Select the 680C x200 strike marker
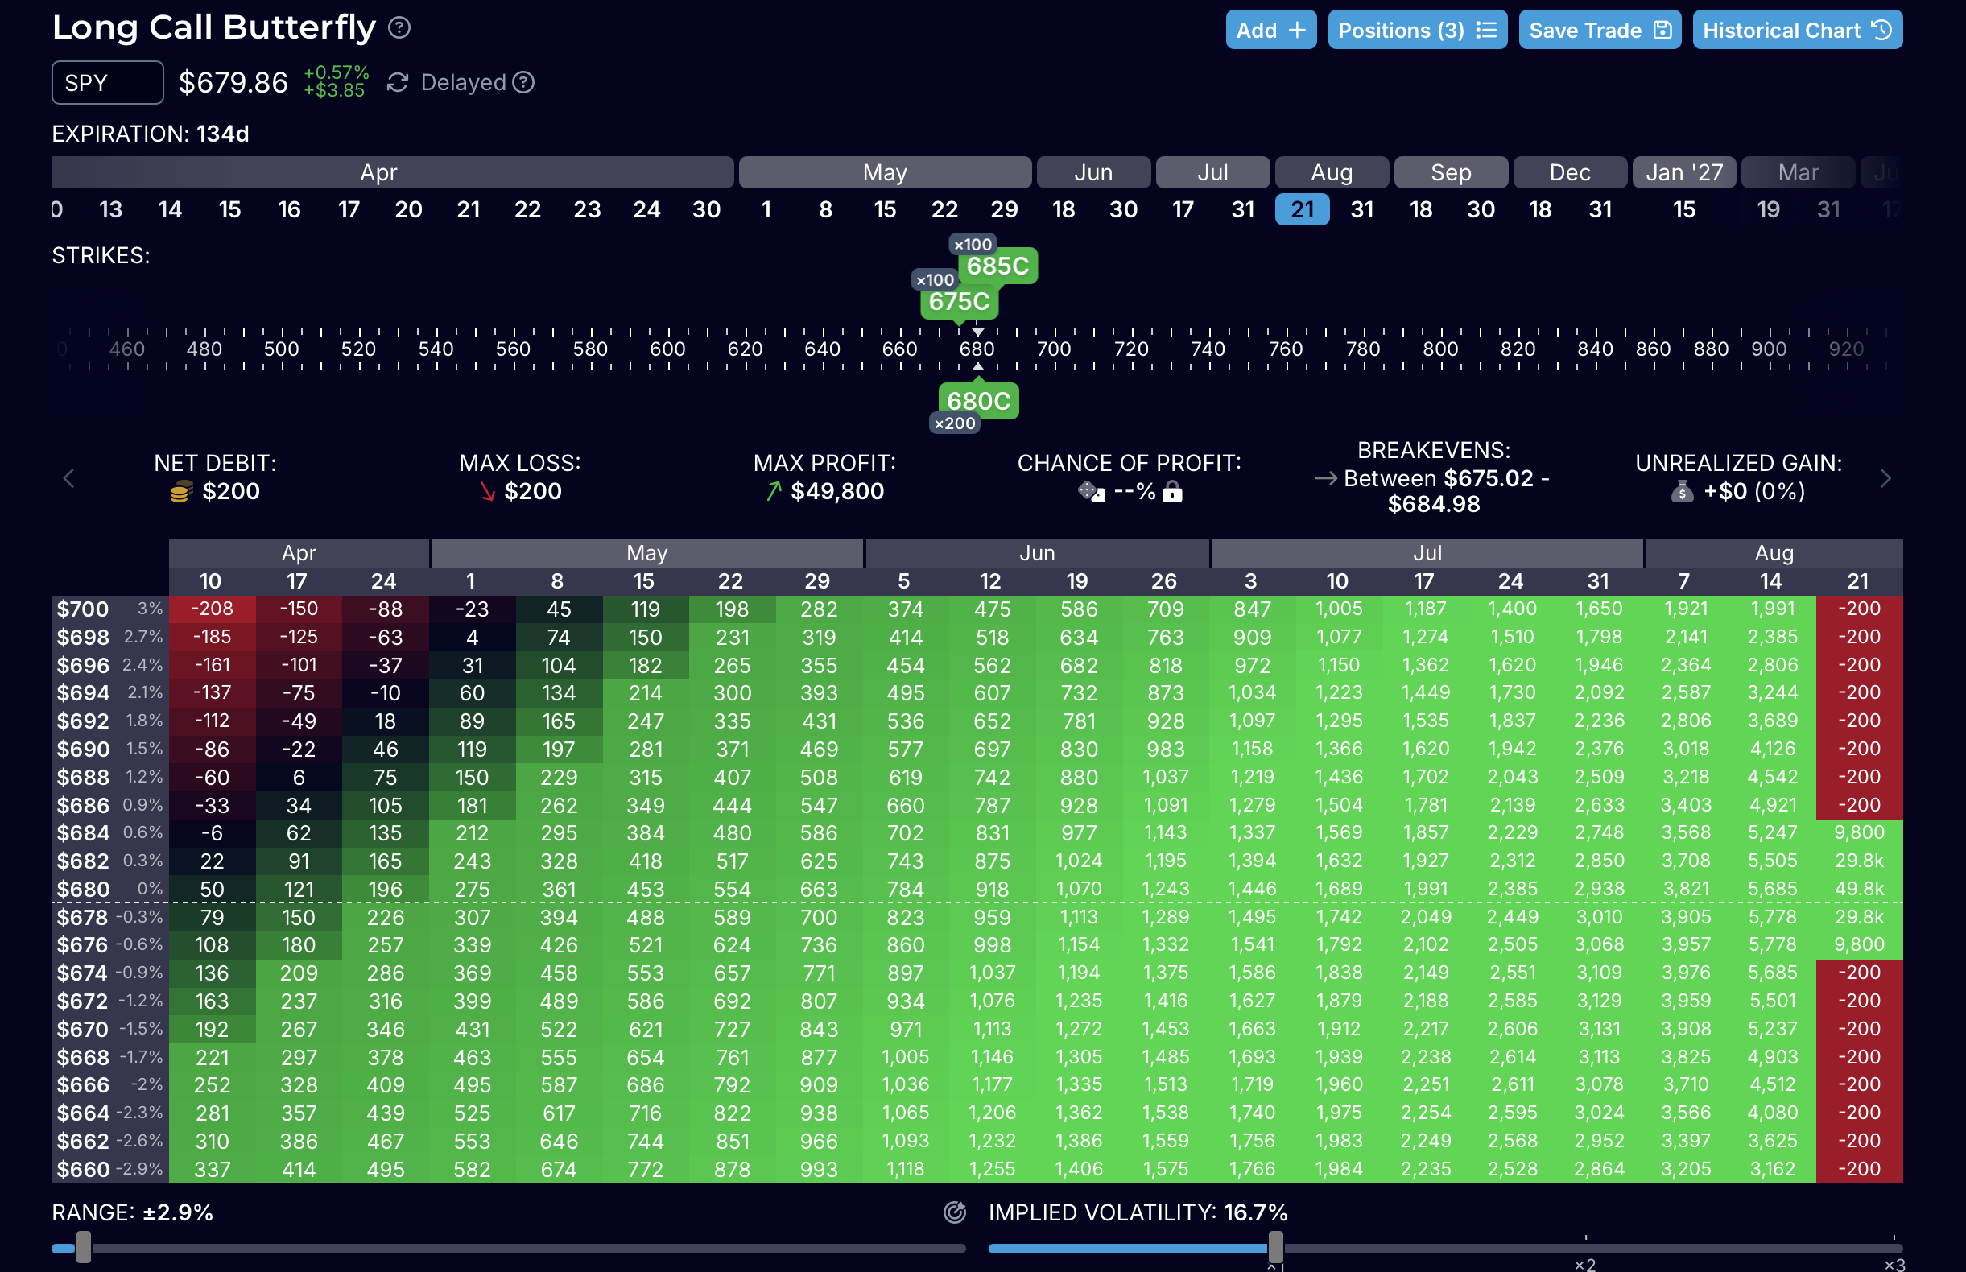The width and height of the screenshot is (1966, 1272). [978, 402]
